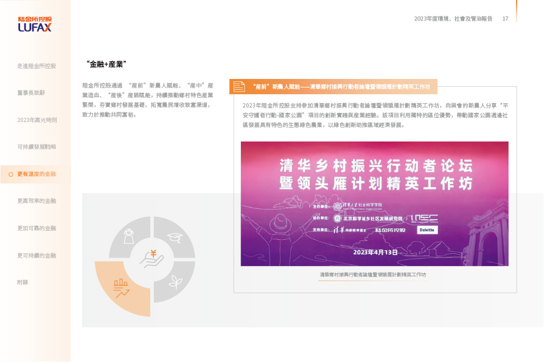The image size is (544, 362).
Task: Click the plant sprout icon segment
Action: pyautogui.click(x=175, y=282)
